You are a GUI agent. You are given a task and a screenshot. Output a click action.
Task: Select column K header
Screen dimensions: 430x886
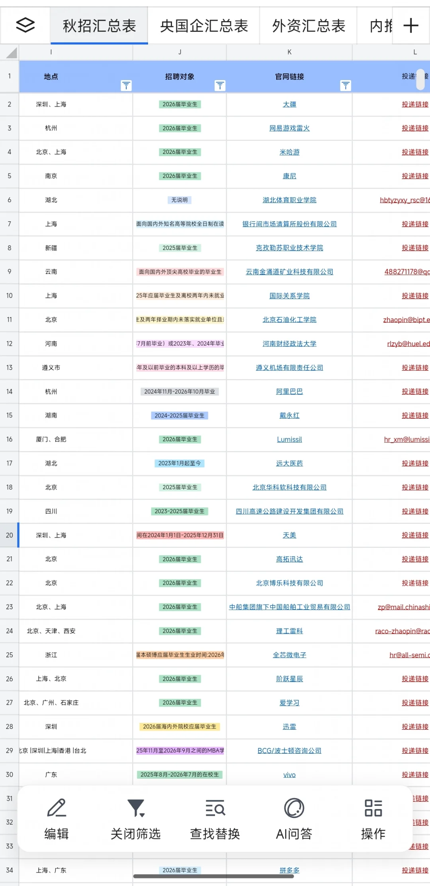coord(289,52)
